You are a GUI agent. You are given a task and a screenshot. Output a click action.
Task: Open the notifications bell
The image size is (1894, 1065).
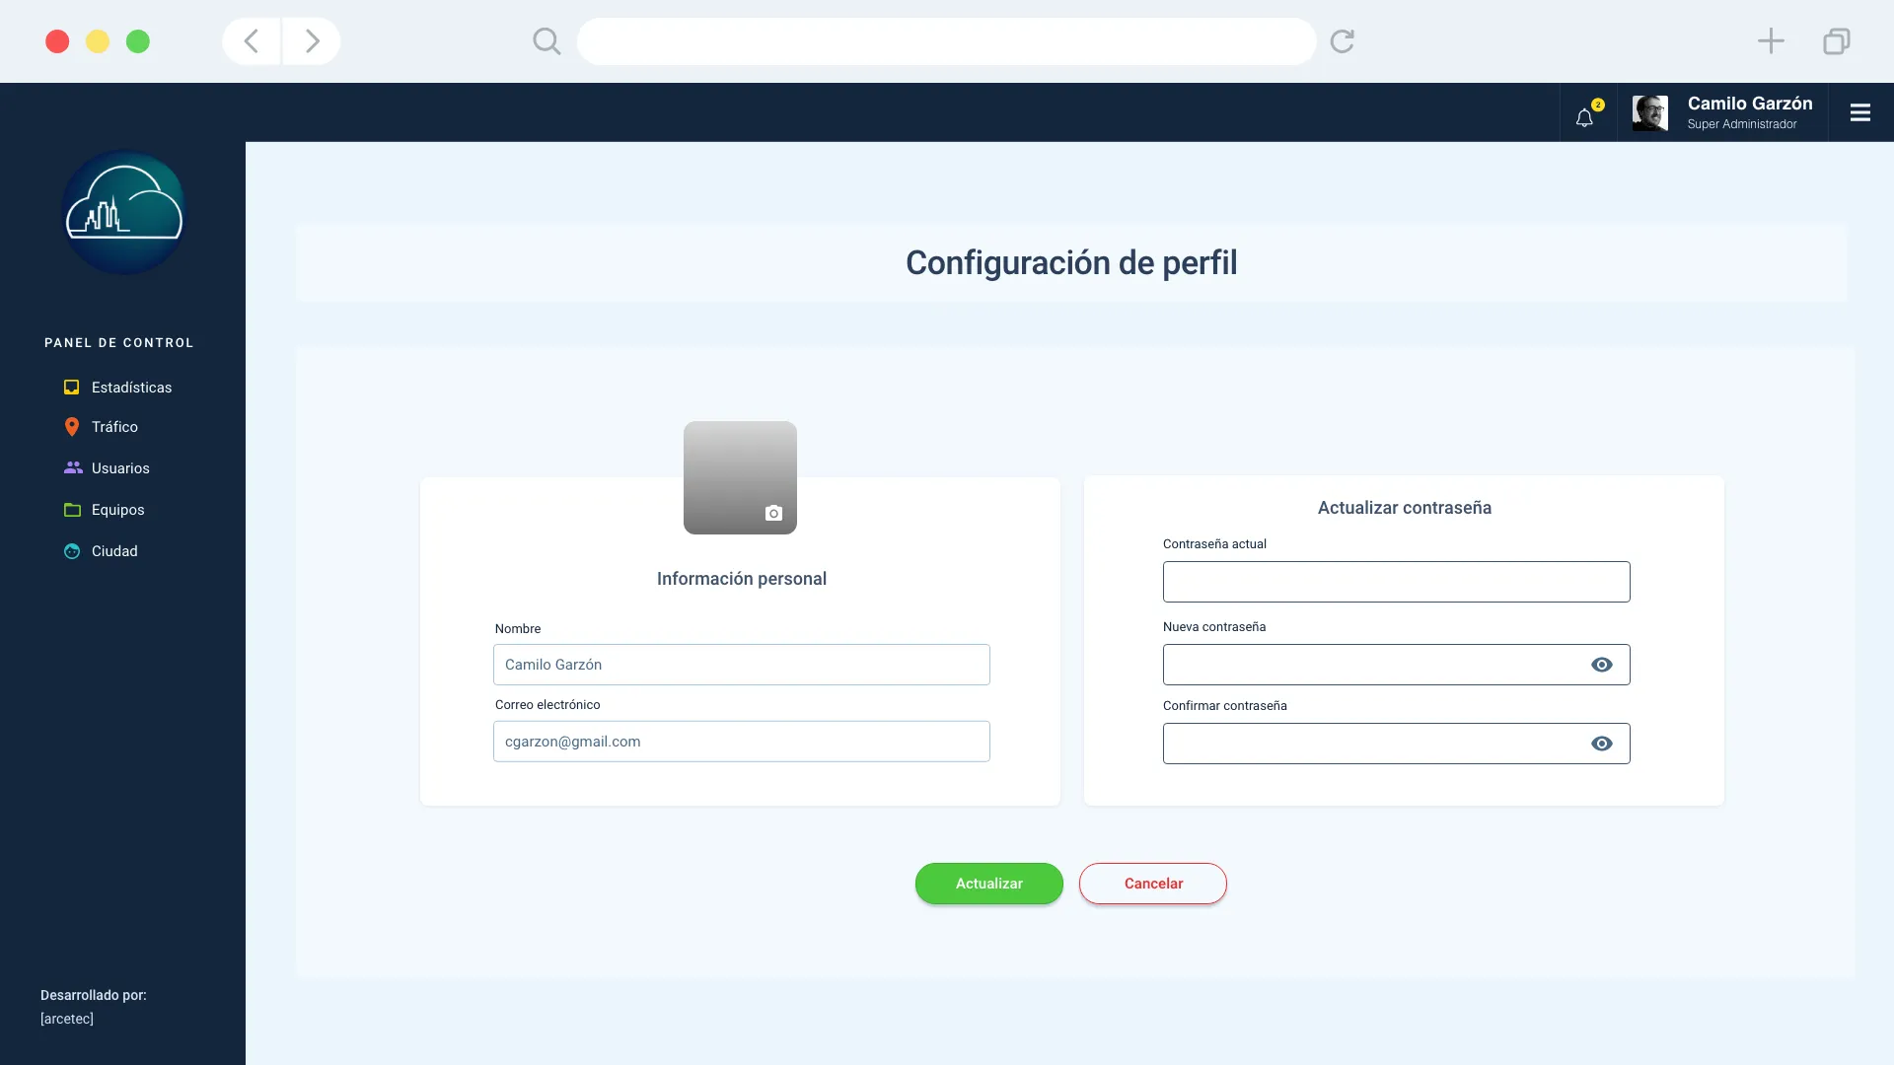click(1584, 116)
